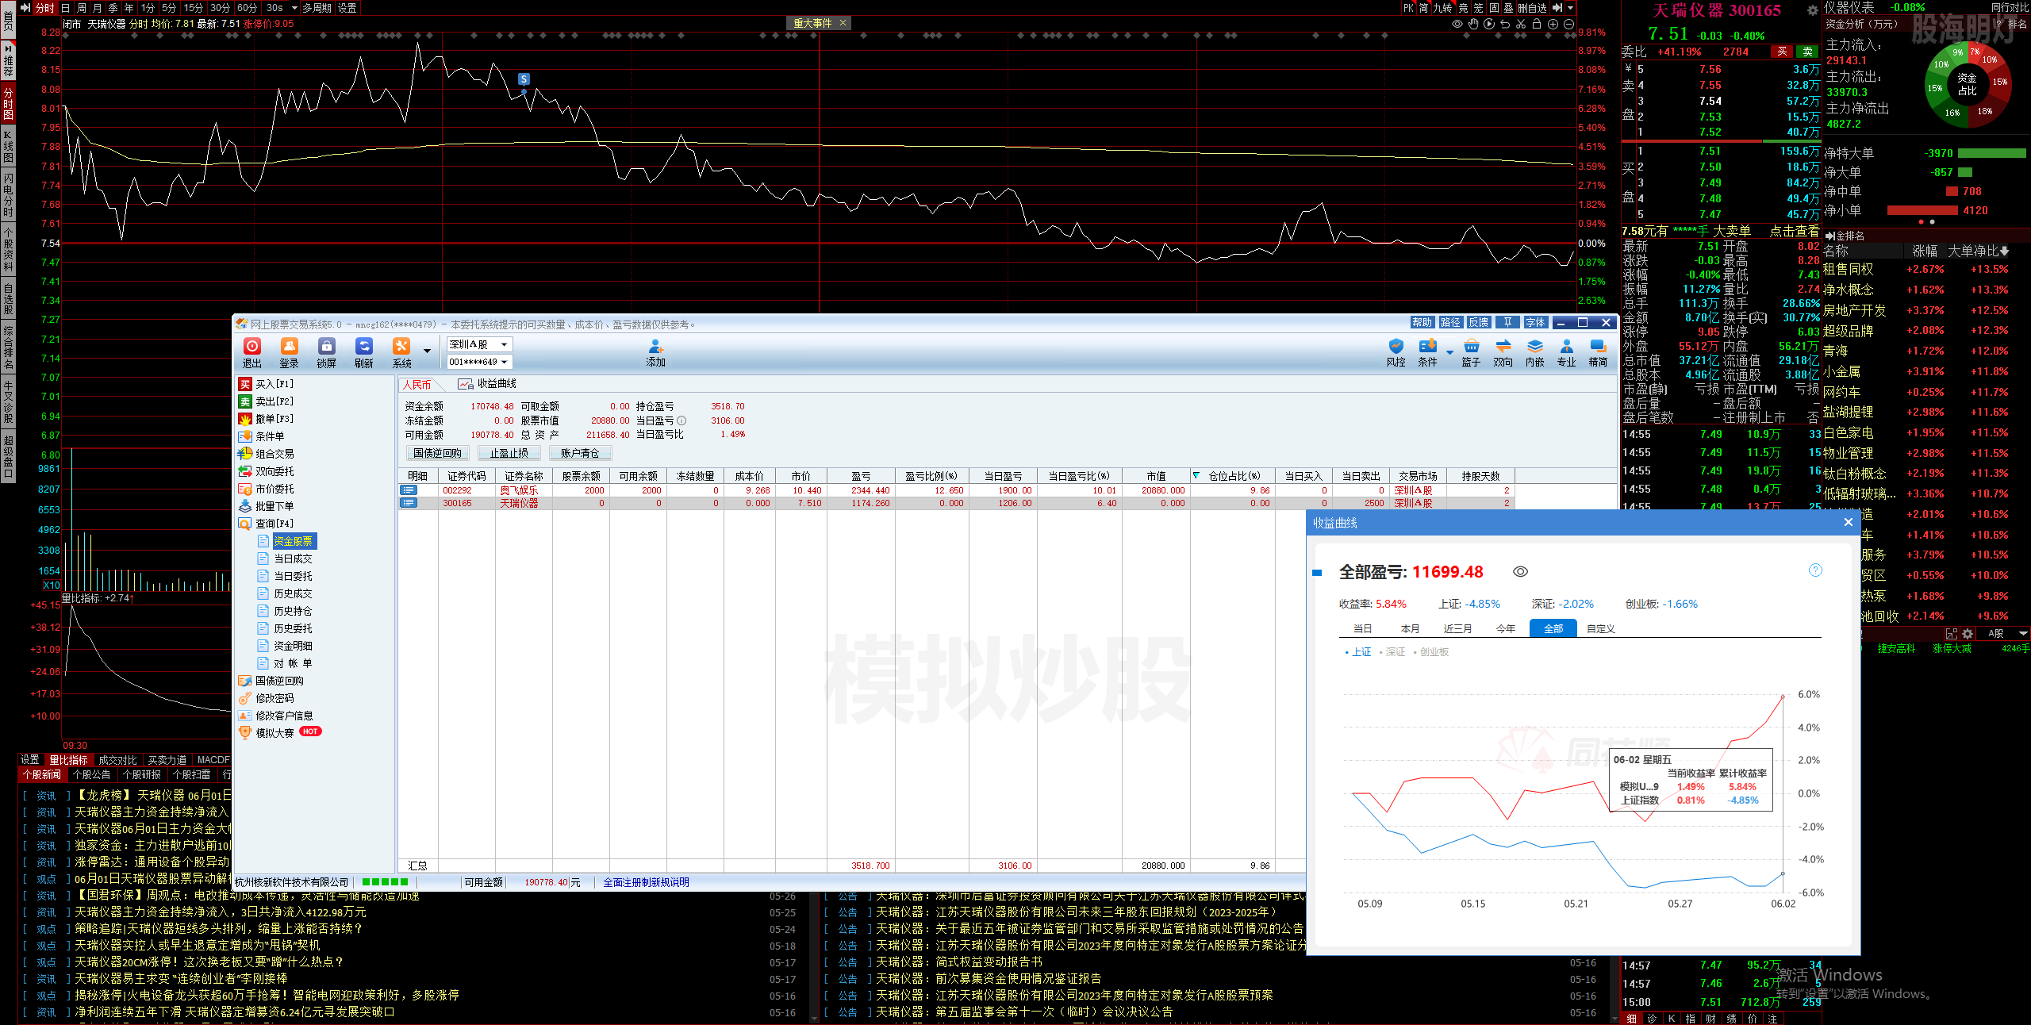The height and width of the screenshot is (1025, 2031).
Task: Click the news list scrollbar down arrow
Action: click(814, 1018)
